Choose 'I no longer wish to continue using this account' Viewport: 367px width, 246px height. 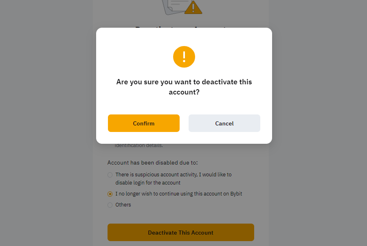pyautogui.click(x=110, y=194)
